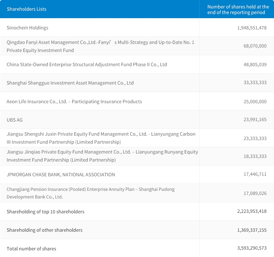Click the Shareholders Lists column header
This screenshot has height=257, width=274.
[x=27, y=9]
